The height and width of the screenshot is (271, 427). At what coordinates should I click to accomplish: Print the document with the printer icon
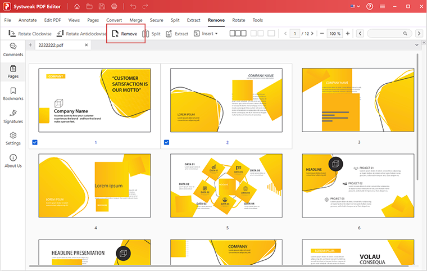click(x=114, y=6)
